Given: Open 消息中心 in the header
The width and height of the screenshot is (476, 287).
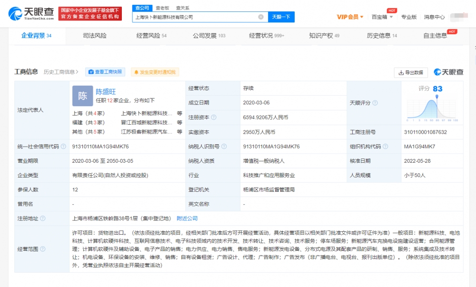Looking at the screenshot, I should tap(434, 17).
